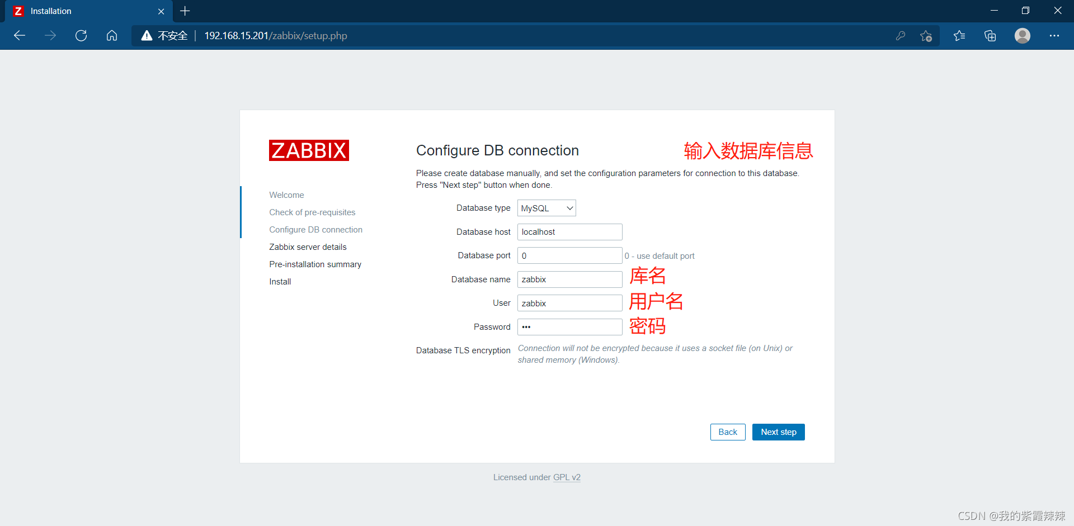Click the browser forward arrow

pos(50,36)
